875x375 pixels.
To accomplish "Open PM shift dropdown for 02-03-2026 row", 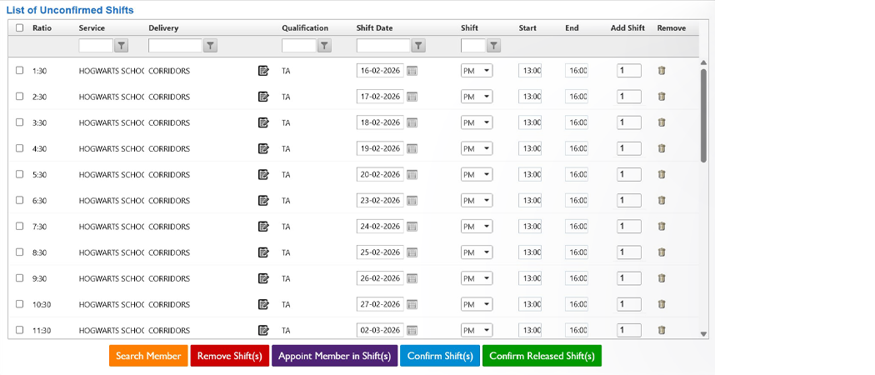I will [x=477, y=330].
